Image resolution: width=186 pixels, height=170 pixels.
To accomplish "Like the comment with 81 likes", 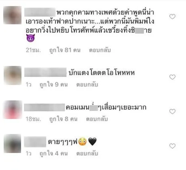I will point(172,17).
